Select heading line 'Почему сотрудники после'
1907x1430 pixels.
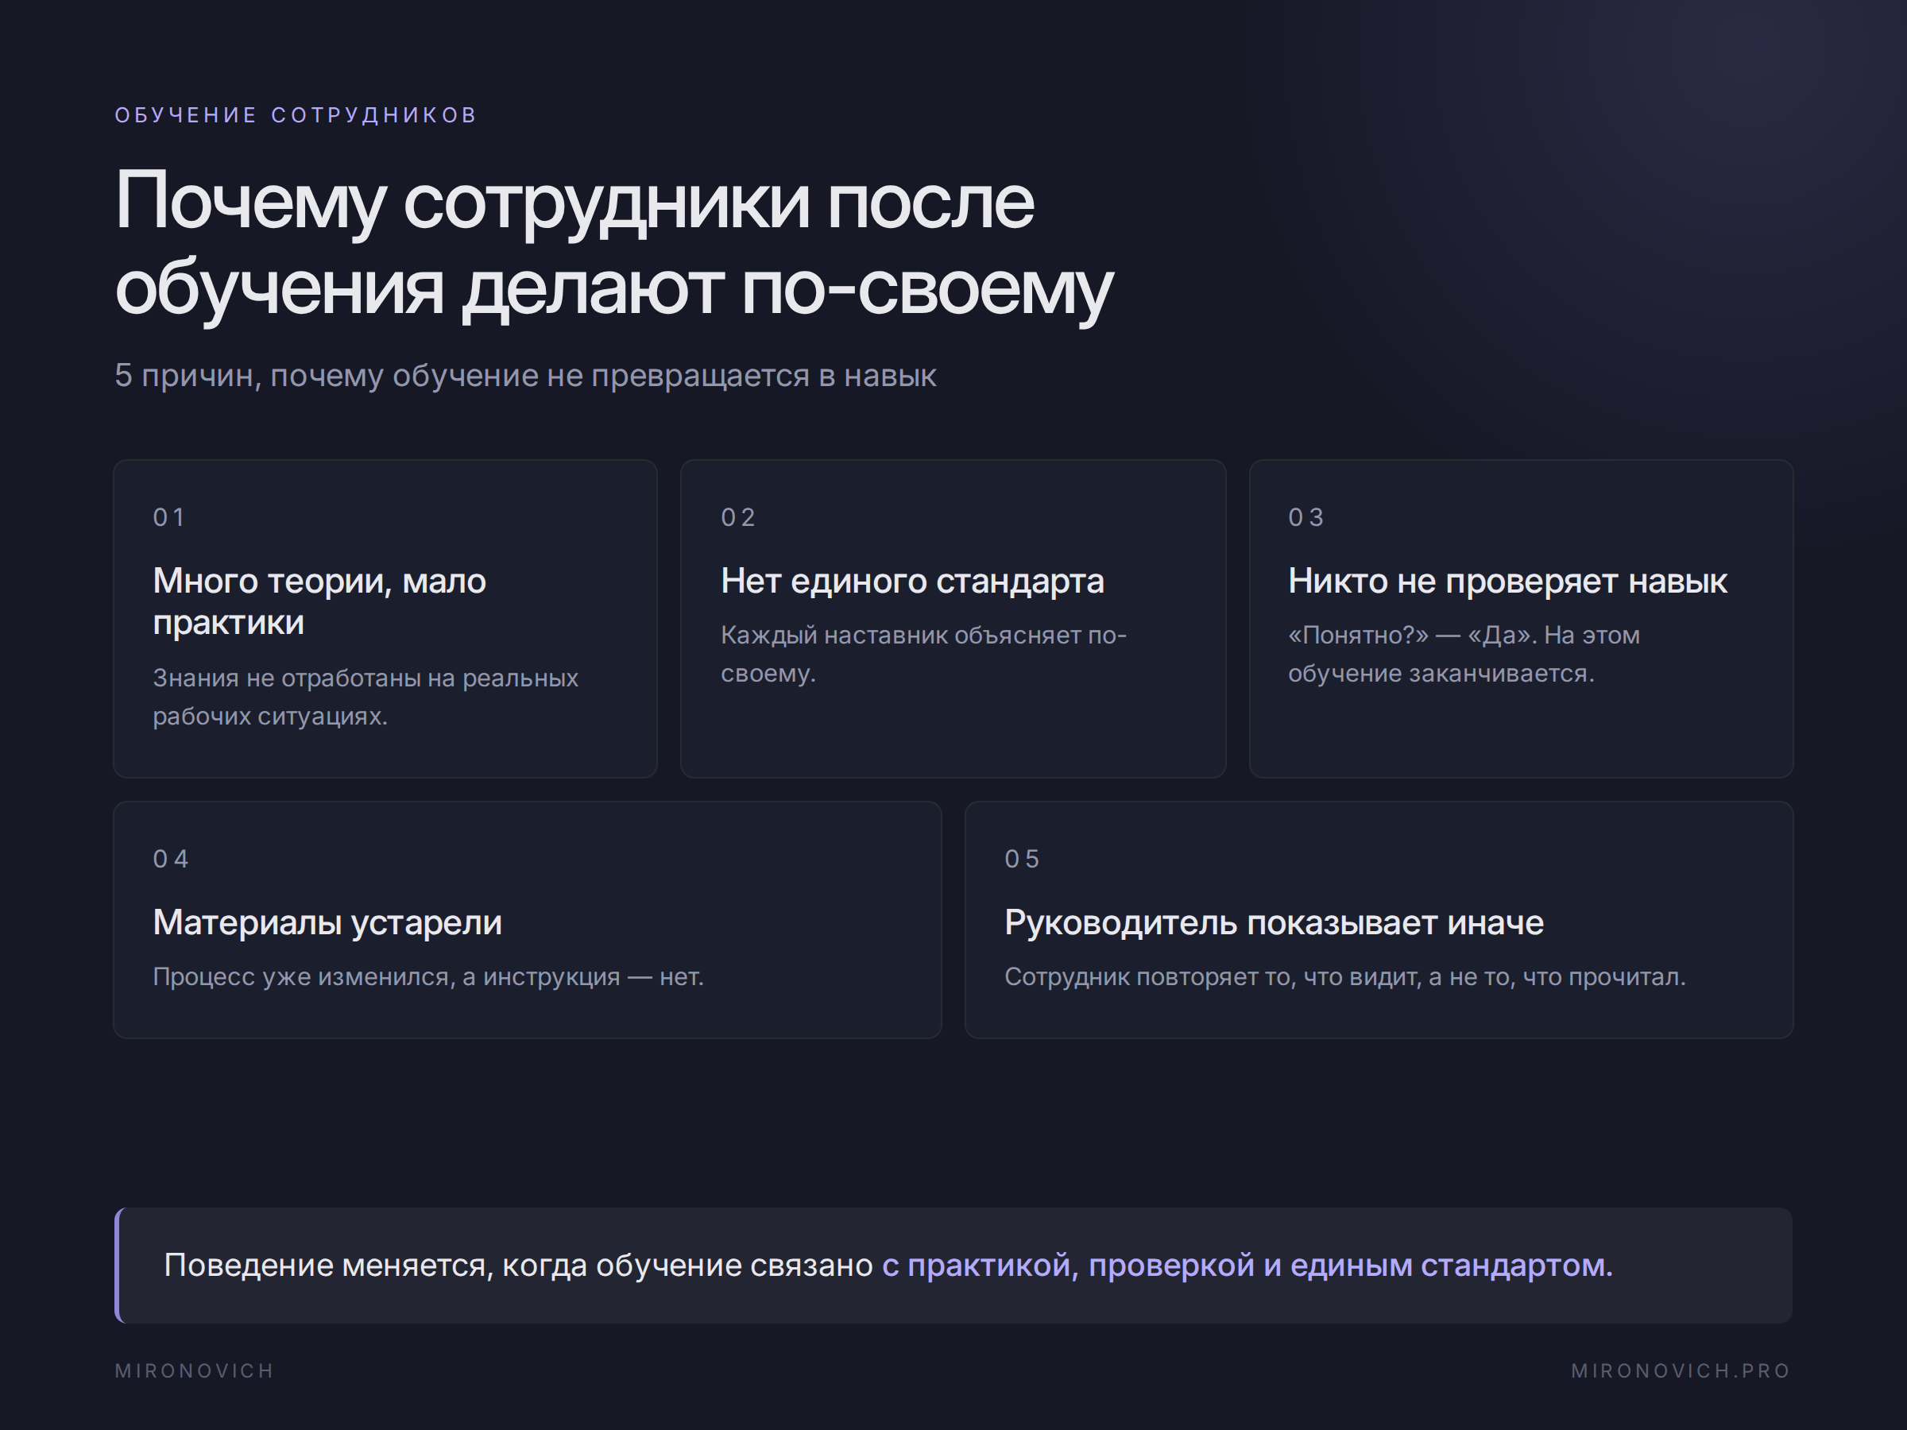point(574,203)
